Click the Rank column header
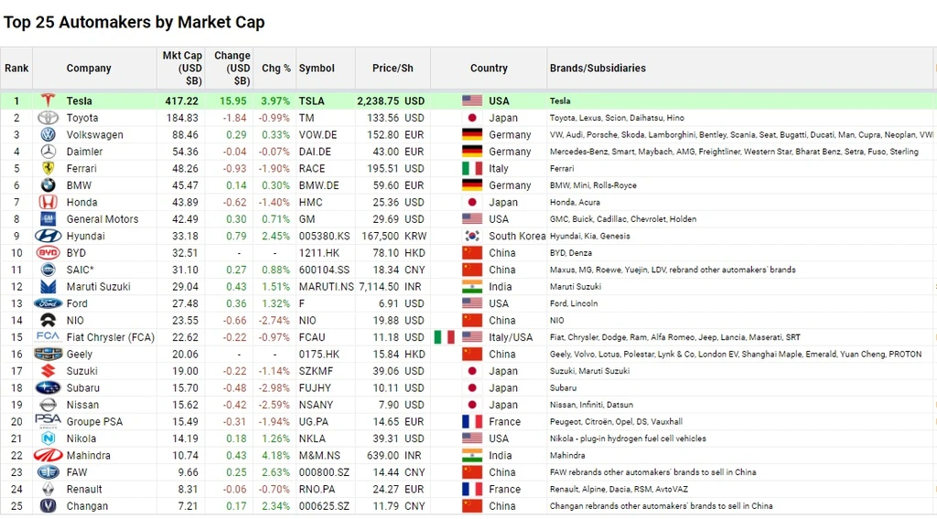Viewport: 937px width, 519px height. pos(16,68)
